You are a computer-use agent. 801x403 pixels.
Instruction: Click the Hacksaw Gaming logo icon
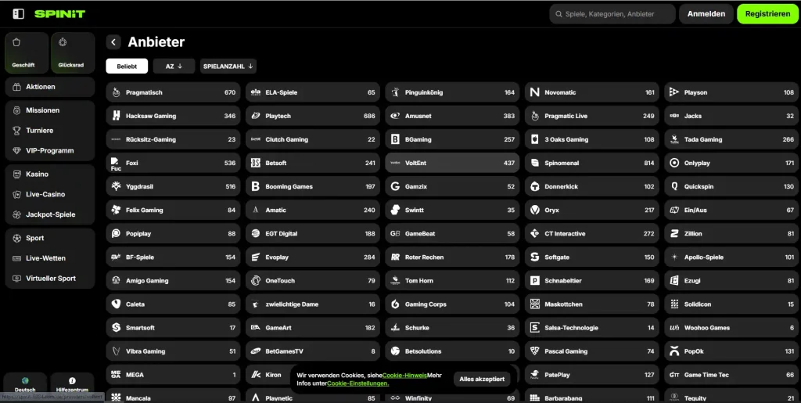(117, 116)
